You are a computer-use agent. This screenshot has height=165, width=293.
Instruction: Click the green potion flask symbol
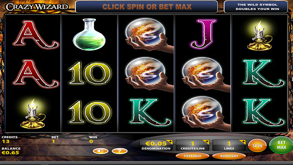[x=89, y=34]
